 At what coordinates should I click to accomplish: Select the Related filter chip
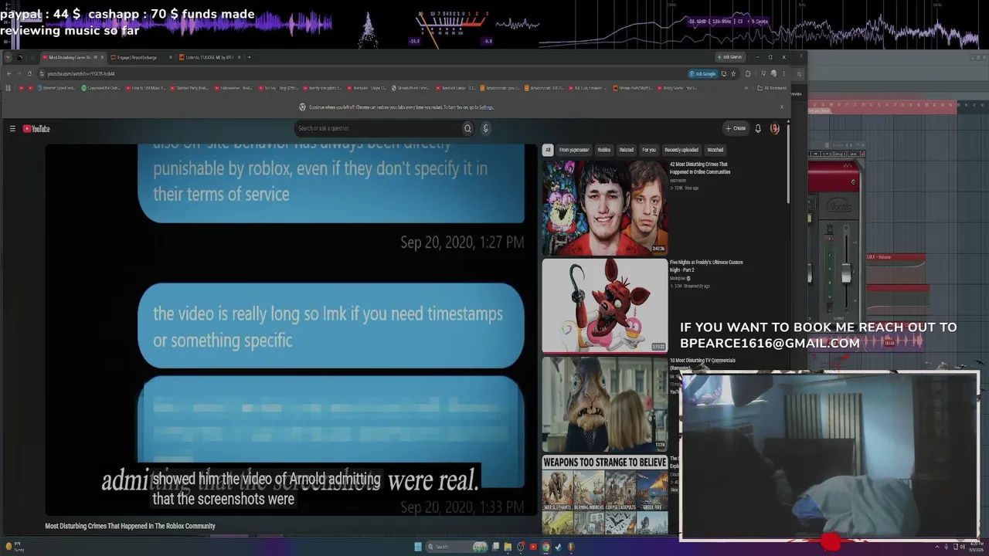(x=627, y=150)
